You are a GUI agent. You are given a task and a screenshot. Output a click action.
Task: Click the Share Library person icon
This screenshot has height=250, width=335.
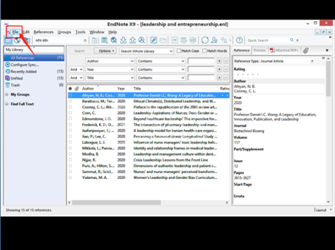(214, 40)
